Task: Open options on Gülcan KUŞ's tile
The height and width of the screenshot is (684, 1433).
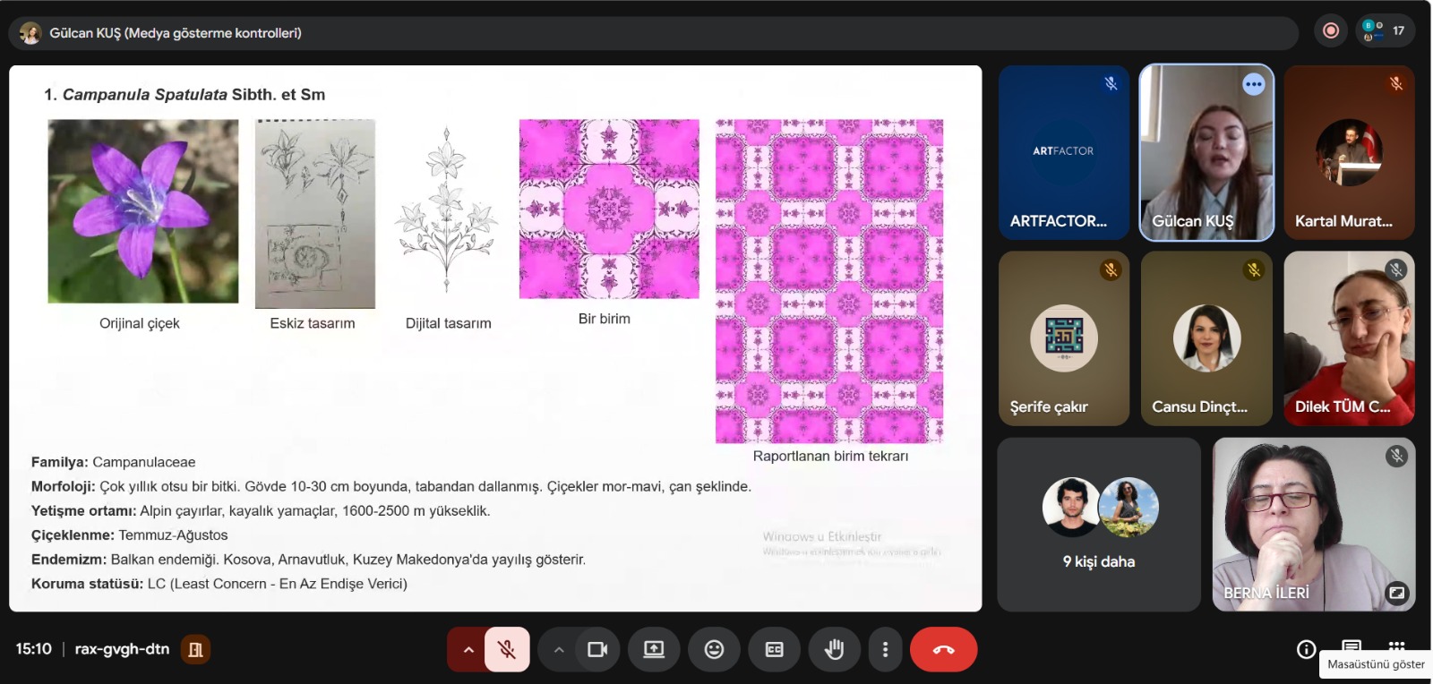Action: [1253, 84]
